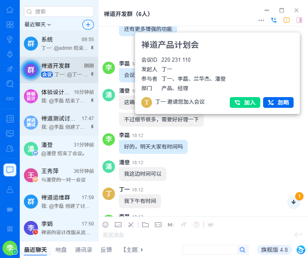Start a call with phone icon in header
Viewport: 308px width, 258px height.
(x=274, y=20)
